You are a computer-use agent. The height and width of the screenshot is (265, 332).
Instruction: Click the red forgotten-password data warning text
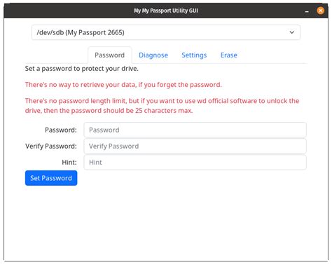(123, 85)
